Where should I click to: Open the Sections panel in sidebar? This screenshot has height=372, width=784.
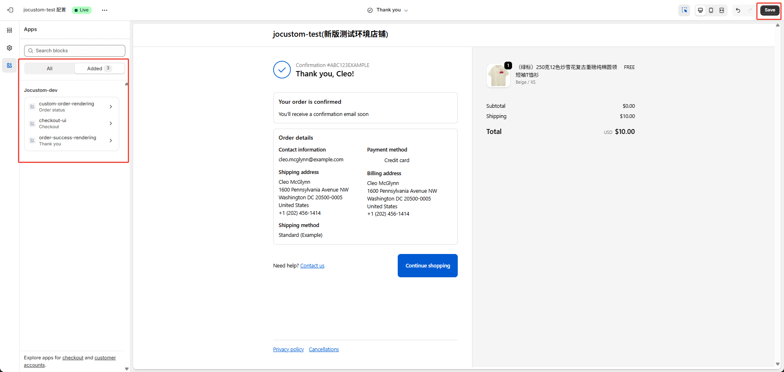[x=9, y=30]
